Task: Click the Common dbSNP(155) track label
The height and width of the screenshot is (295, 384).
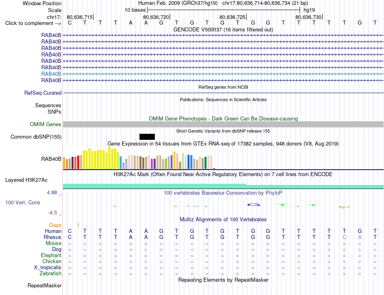Action: tap(36, 137)
